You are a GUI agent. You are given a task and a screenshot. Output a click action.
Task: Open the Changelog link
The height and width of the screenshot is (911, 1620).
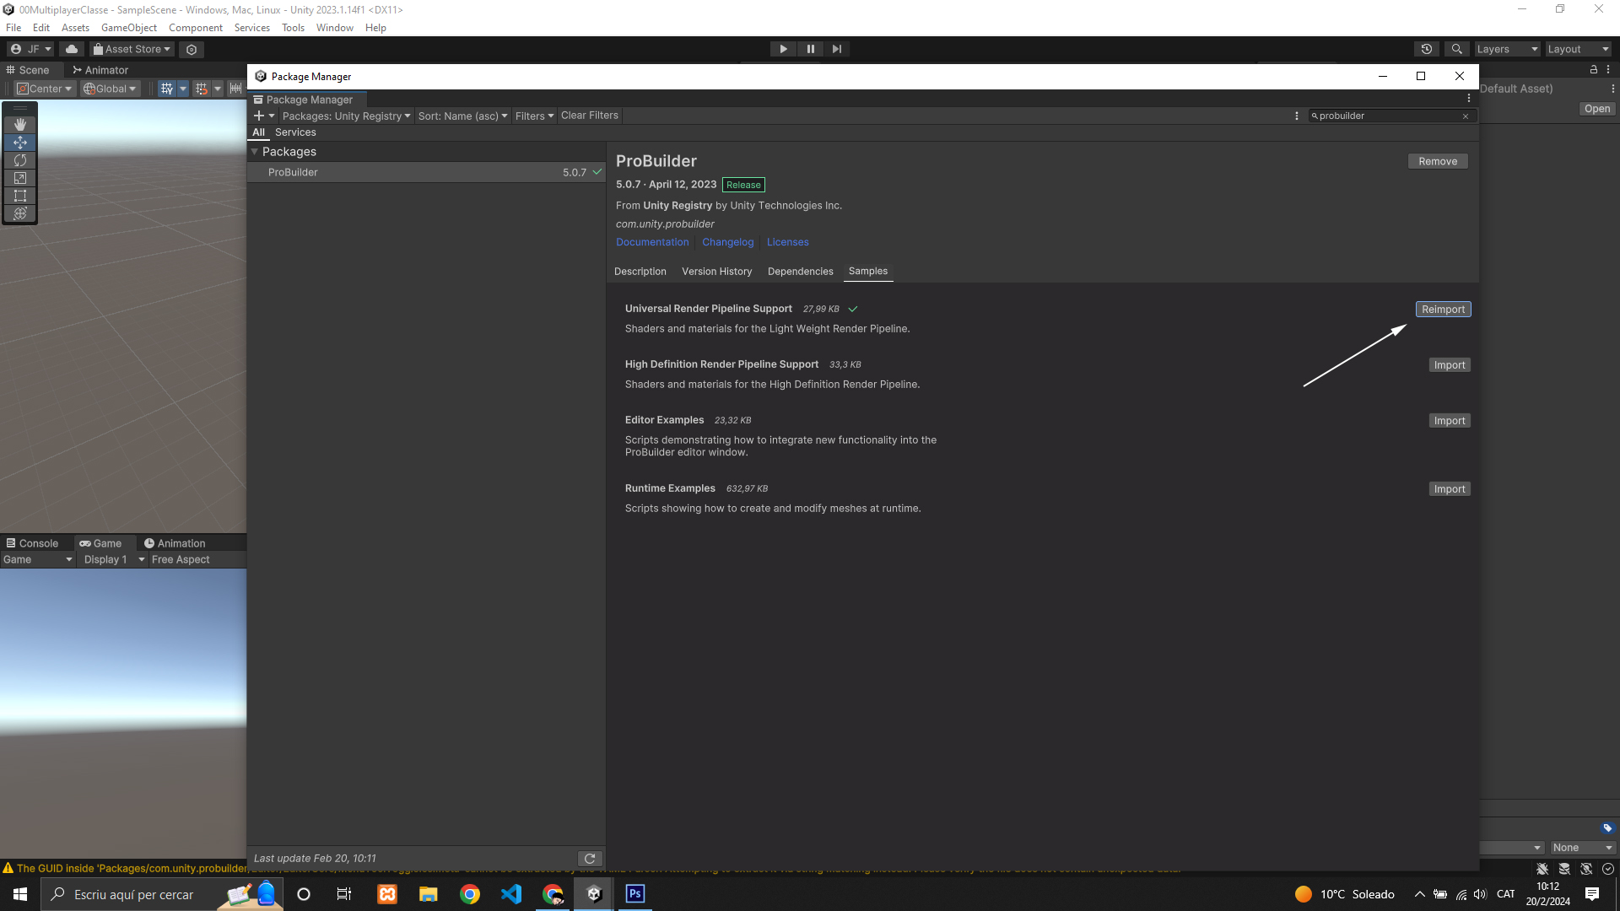coord(727,242)
